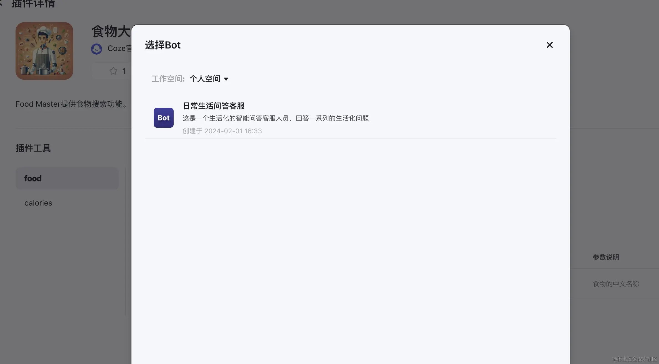The width and height of the screenshot is (659, 364).
Task: Switch to the food plugin tool
Action: point(33,178)
